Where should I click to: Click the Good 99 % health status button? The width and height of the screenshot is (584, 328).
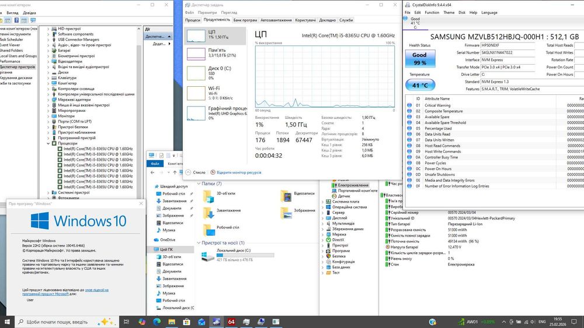click(420, 58)
